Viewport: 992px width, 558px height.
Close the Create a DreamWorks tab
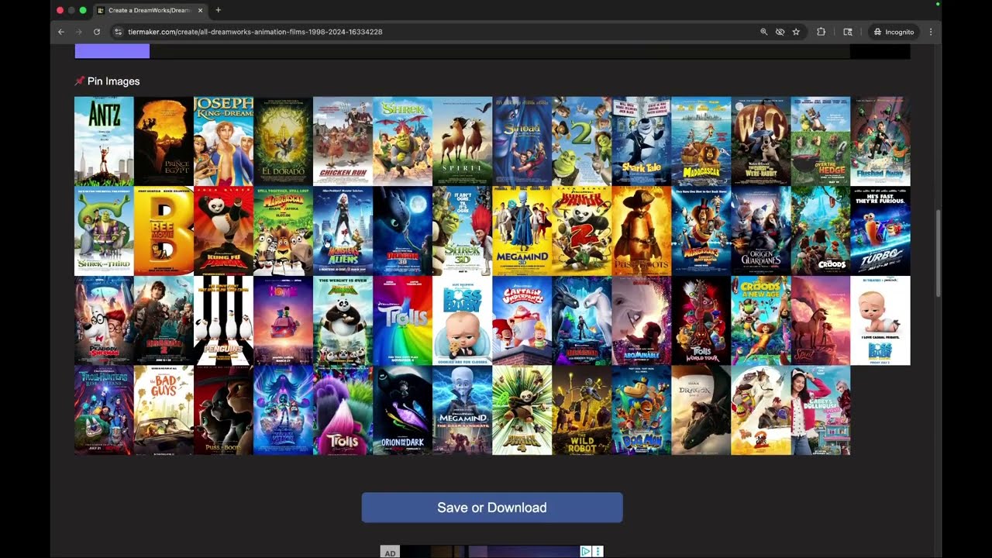[201, 10]
